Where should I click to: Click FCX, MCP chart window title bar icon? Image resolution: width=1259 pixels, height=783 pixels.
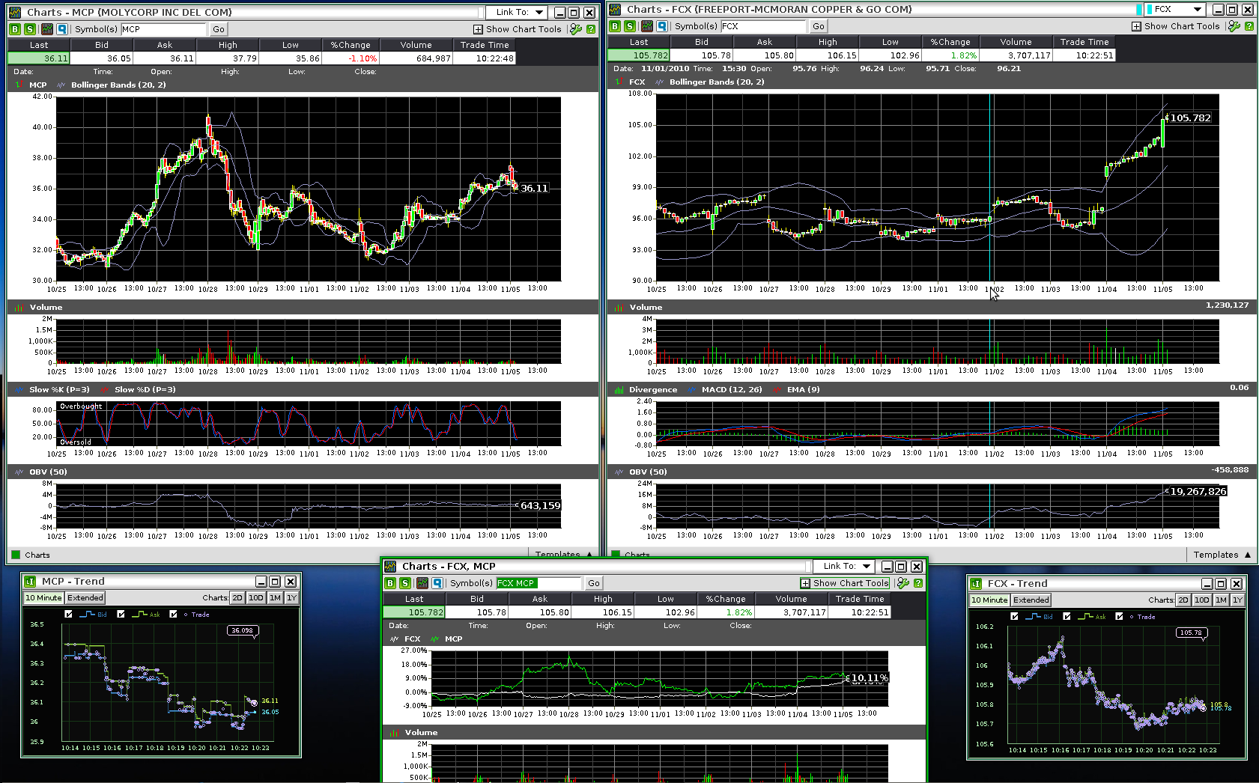click(x=391, y=567)
